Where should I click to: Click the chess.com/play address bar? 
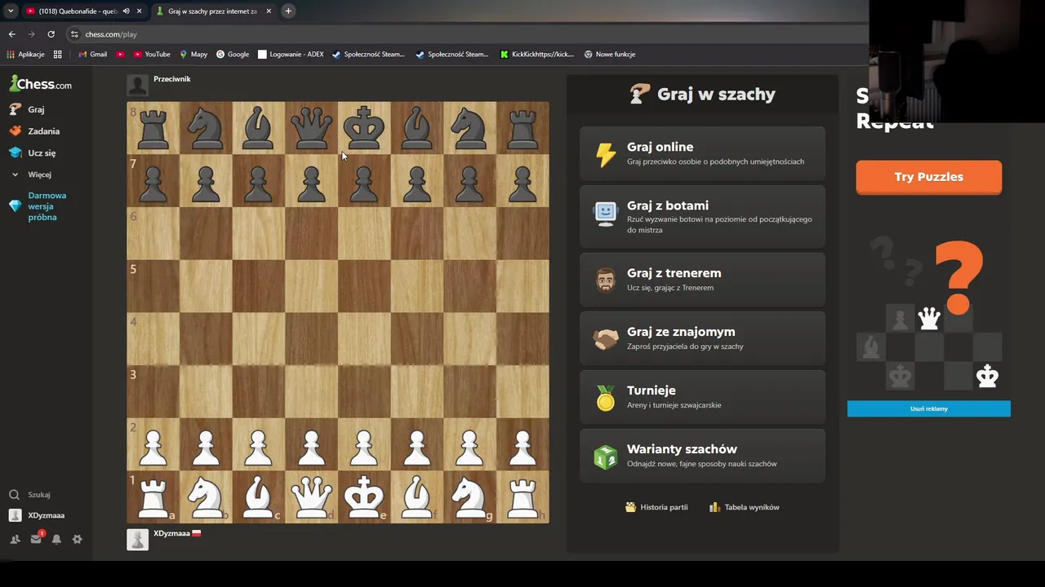click(465, 34)
